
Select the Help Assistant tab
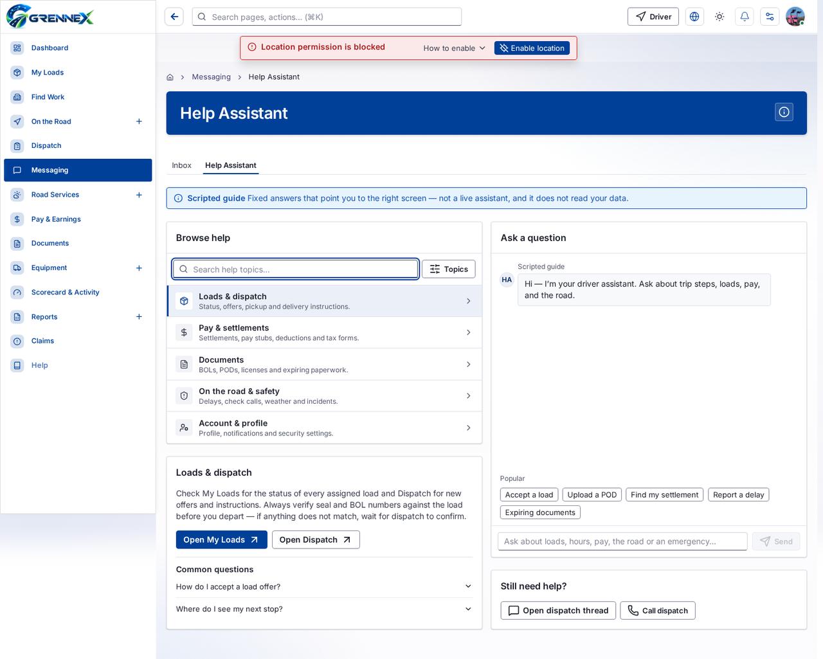(231, 165)
